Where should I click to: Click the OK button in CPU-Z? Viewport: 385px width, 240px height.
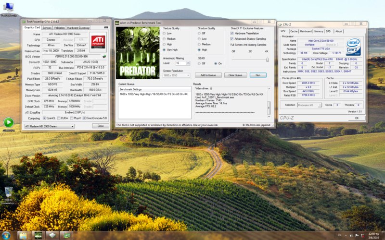pyautogui.click(x=357, y=118)
